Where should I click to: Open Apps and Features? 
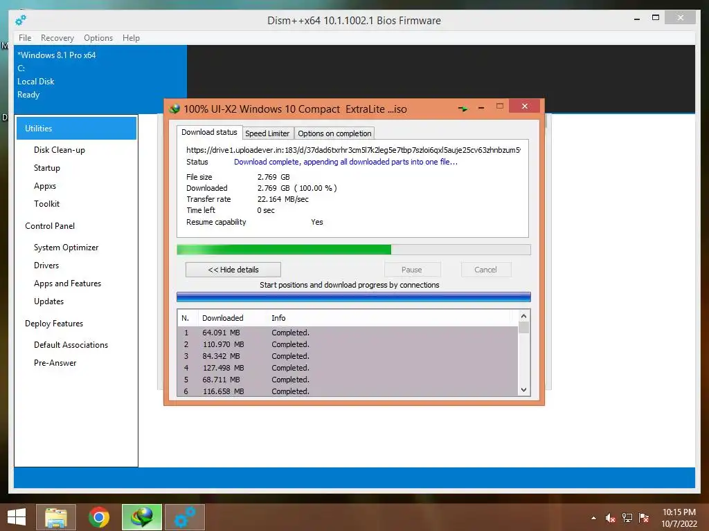(67, 283)
